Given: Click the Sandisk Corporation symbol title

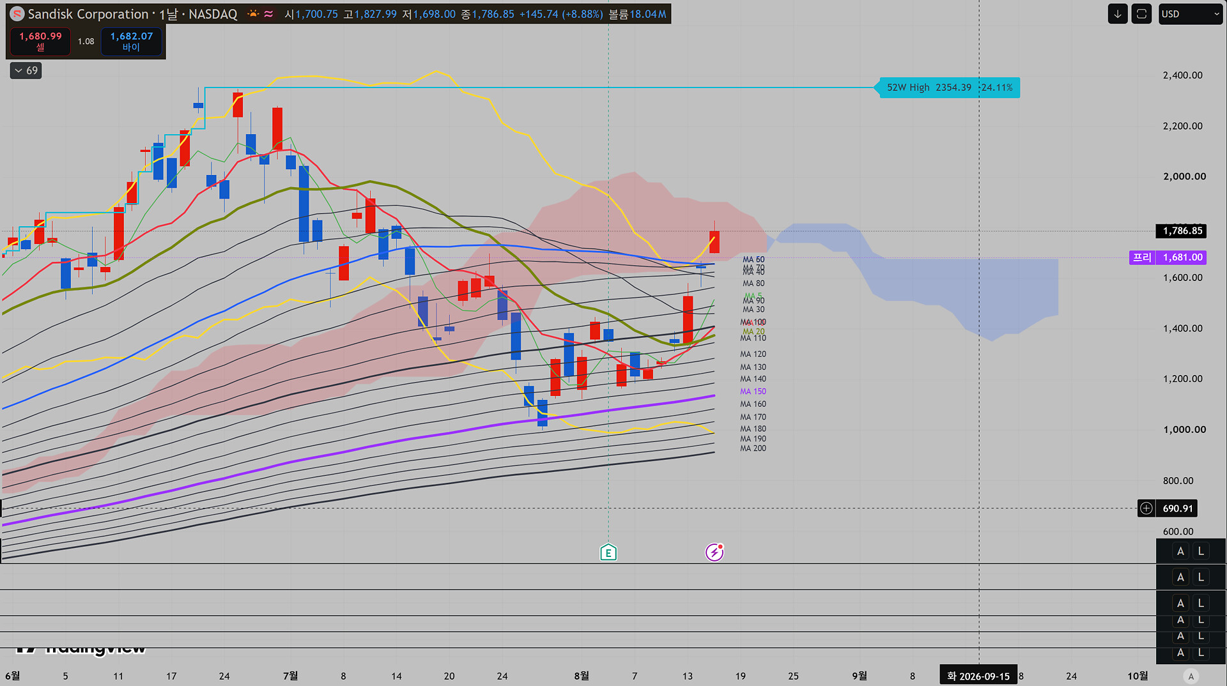Looking at the screenshot, I should coord(88,14).
